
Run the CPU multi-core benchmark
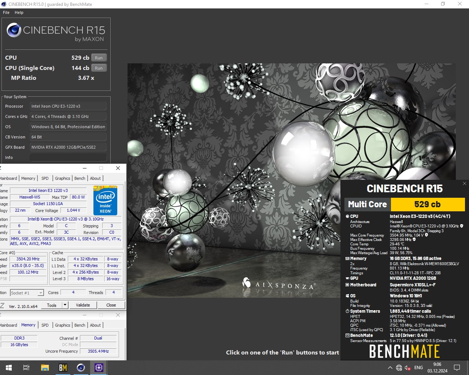99,58
